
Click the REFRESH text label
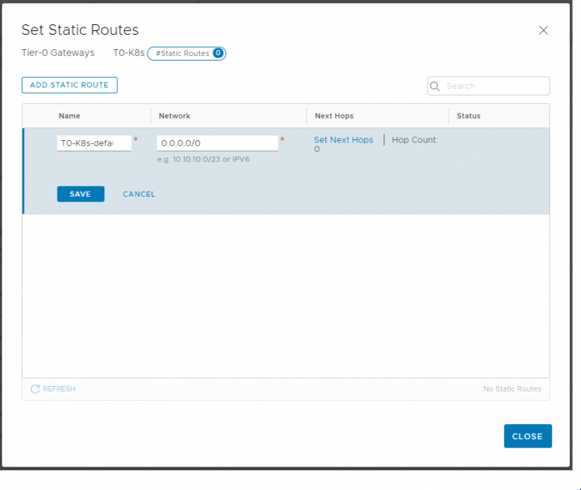(x=59, y=389)
